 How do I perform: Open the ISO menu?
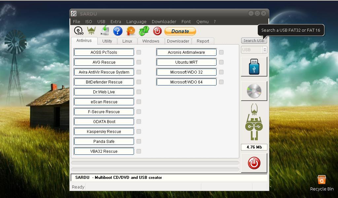[x=88, y=21]
